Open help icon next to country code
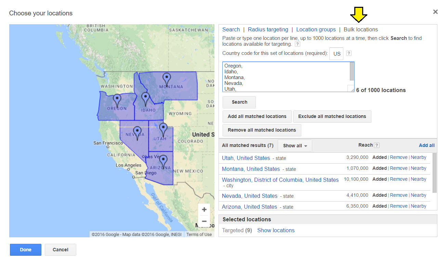The image size is (448, 267). (x=349, y=53)
